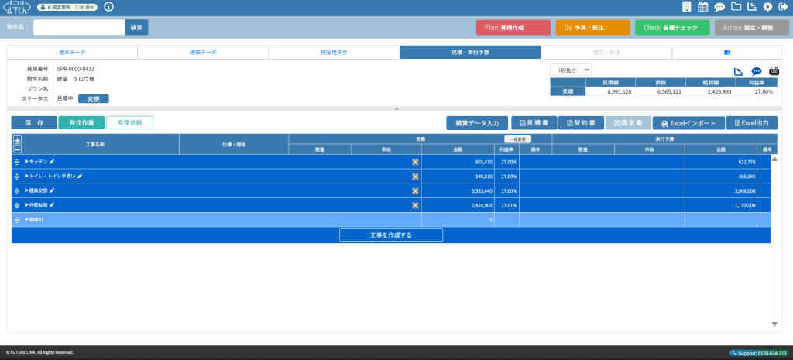Open the gear settings icon
This screenshot has height=360, width=793.
767,7
